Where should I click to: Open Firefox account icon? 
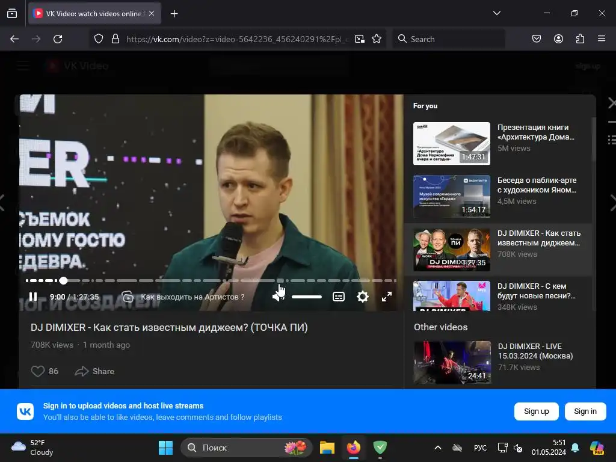coord(558,39)
